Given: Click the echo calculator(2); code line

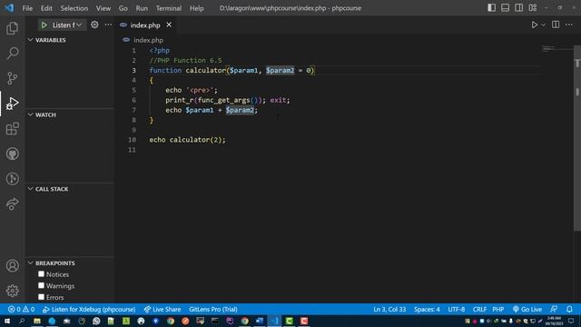Looking at the screenshot, I should (x=187, y=140).
